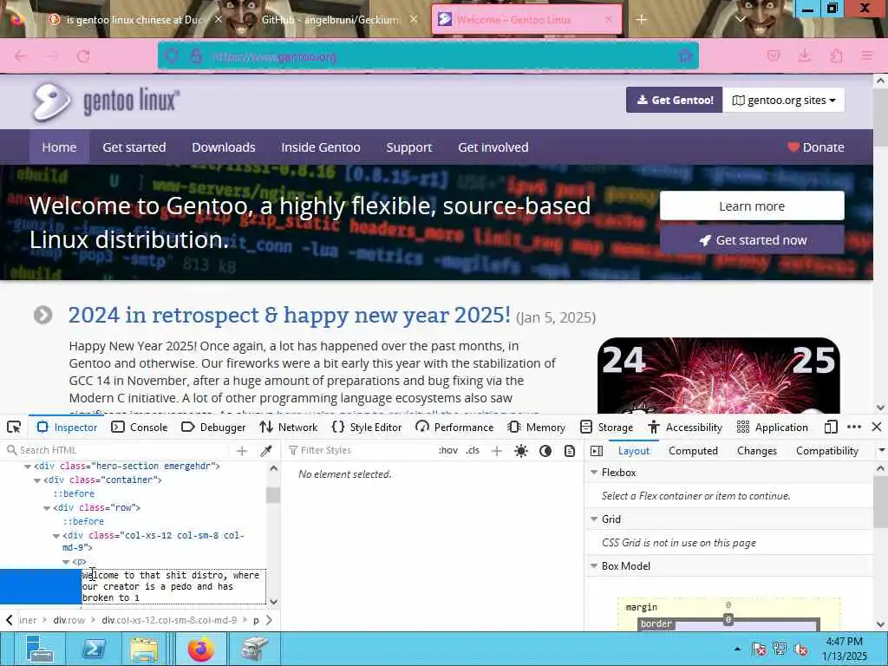Screen dimensions: 888x666
Task: Open a new browser tab
Action: (641, 20)
